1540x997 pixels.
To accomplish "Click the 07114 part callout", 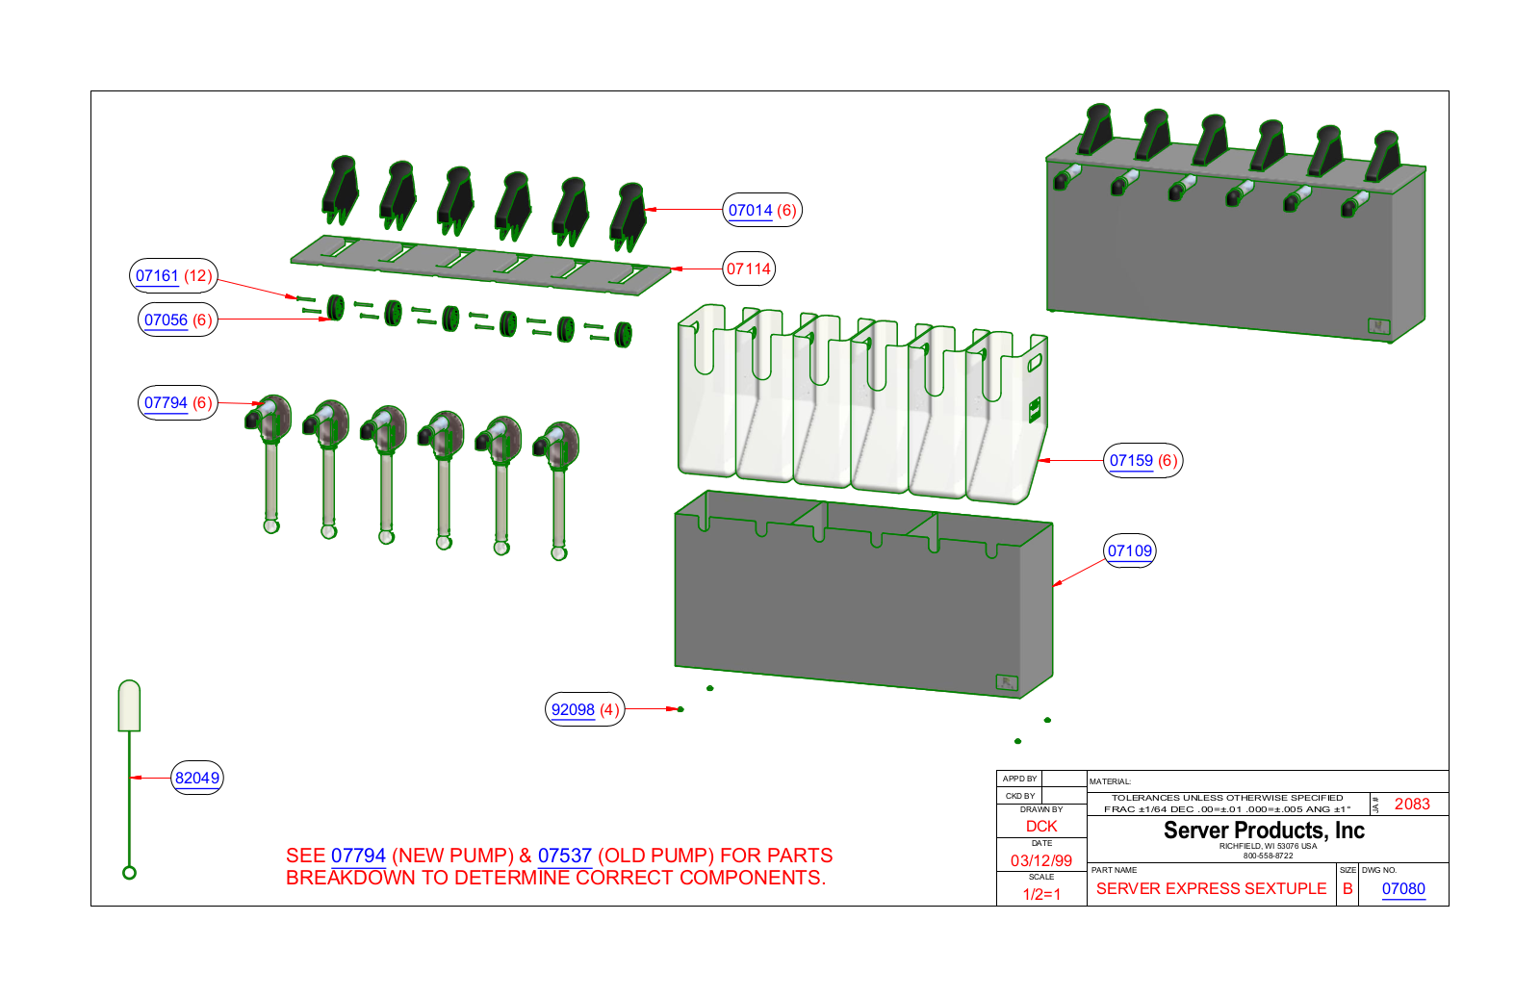I will pos(749,269).
